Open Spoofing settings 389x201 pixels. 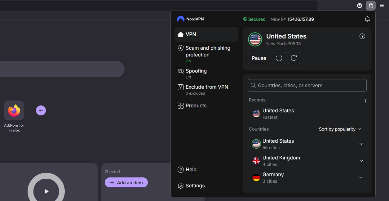click(x=206, y=74)
